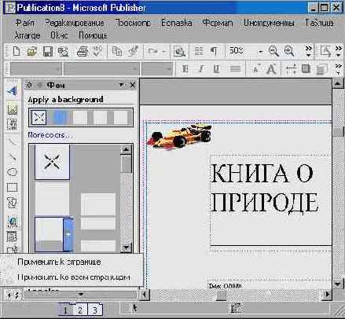The image size is (345, 319).
Task: Zoom out with minus magnifier
Action: coord(273,51)
